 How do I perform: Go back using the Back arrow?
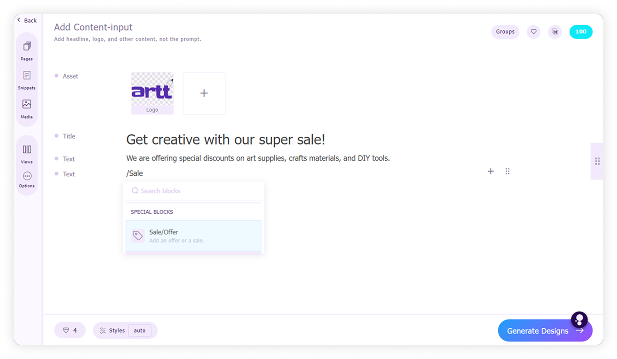click(19, 20)
